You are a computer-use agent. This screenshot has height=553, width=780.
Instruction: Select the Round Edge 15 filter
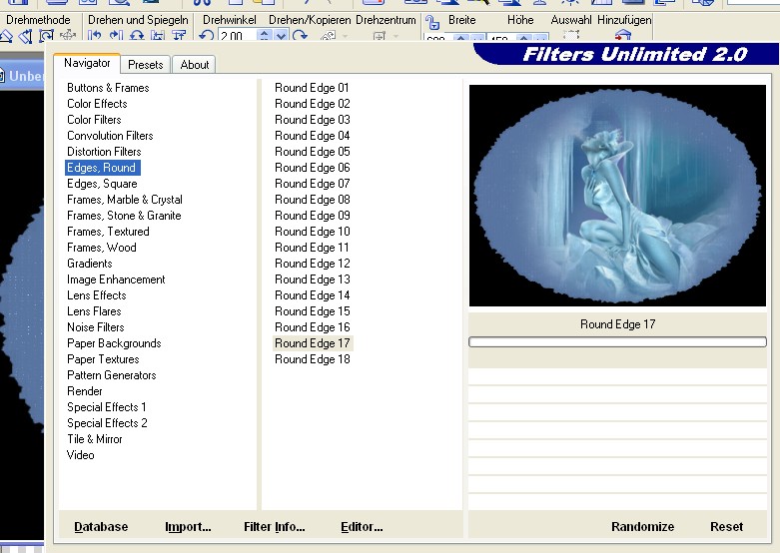pos(312,310)
